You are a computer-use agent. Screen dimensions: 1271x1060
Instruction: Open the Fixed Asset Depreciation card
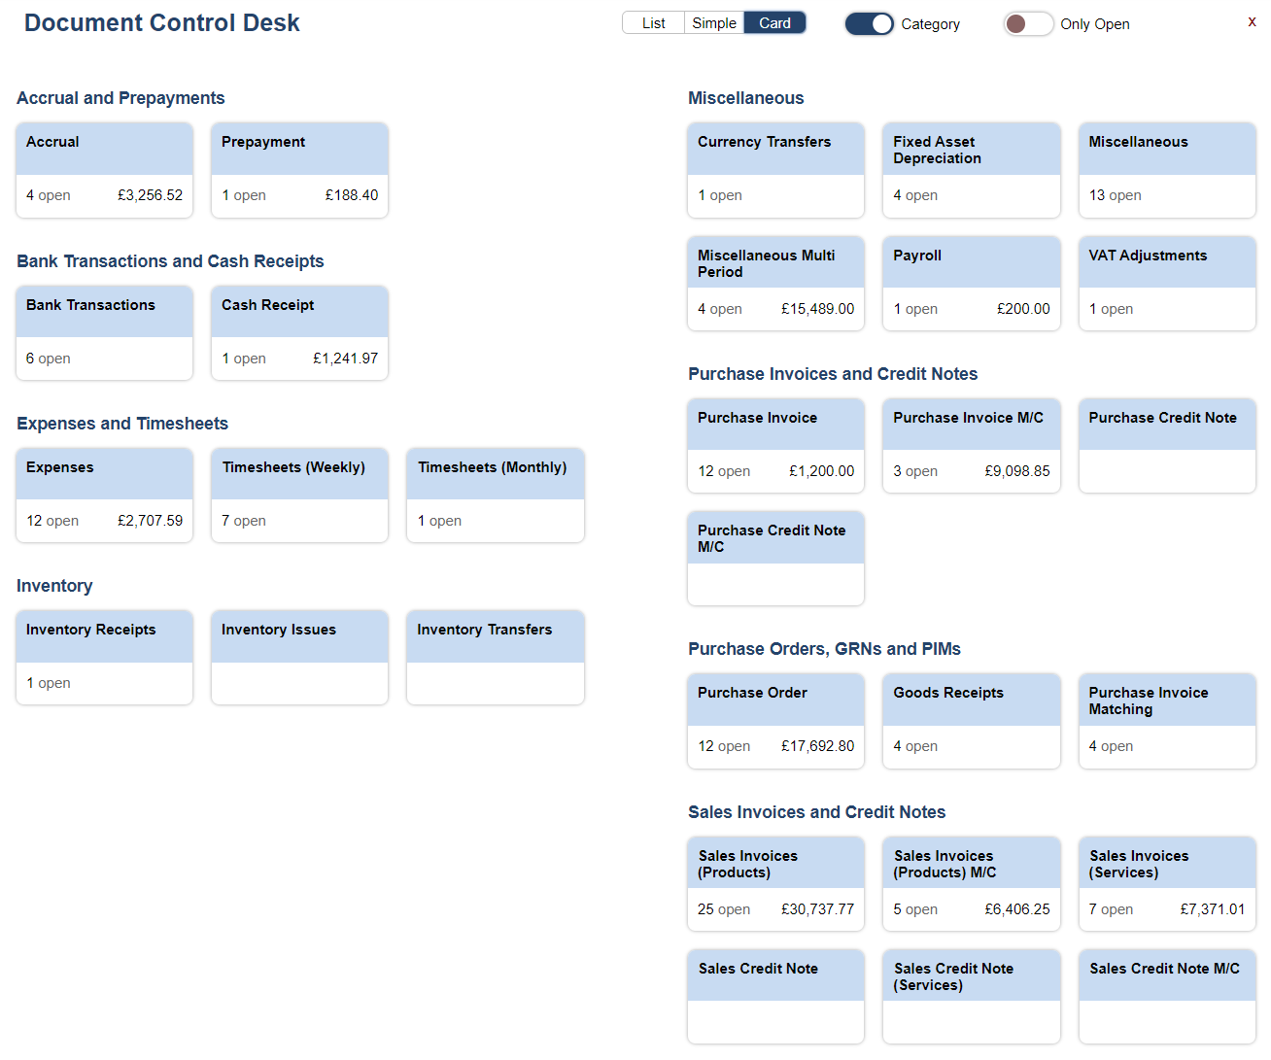click(x=971, y=170)
